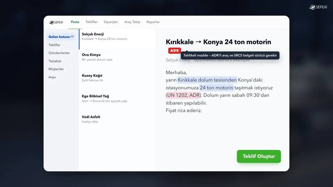Click the sender line Selçuk Enerji email address
Screen dimensions: 333x187
tap(207, 60)
